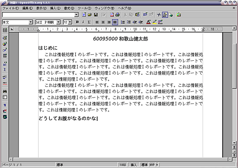
Task: Click HYP field in status bar
Action: tap(152, 165)
